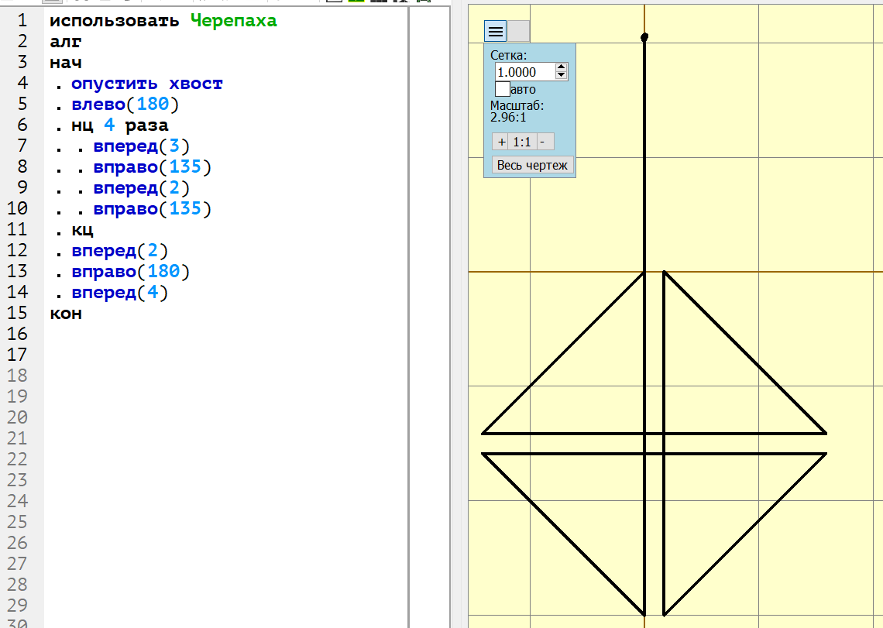This screenshot has height=628, width=883.
Task: Increase grid step with up arrow
Action: [x=562, y=67]
